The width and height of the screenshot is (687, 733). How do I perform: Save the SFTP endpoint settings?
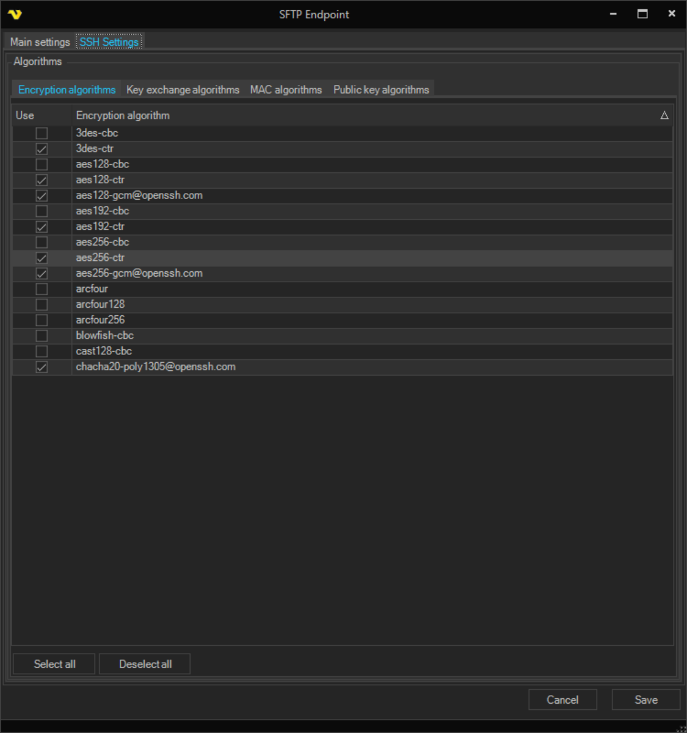pos(645,700)
